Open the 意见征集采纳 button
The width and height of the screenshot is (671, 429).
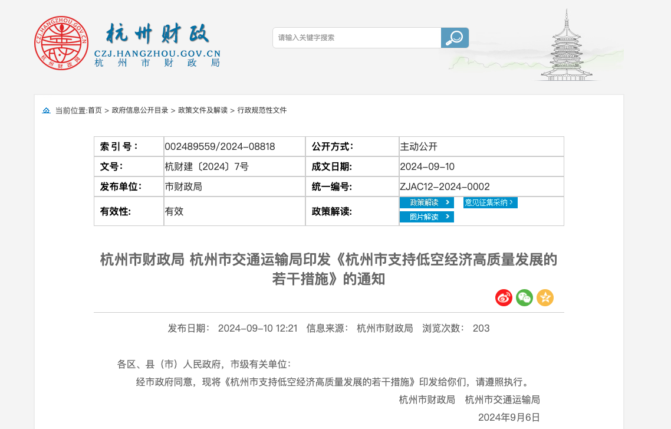[490, 202]
